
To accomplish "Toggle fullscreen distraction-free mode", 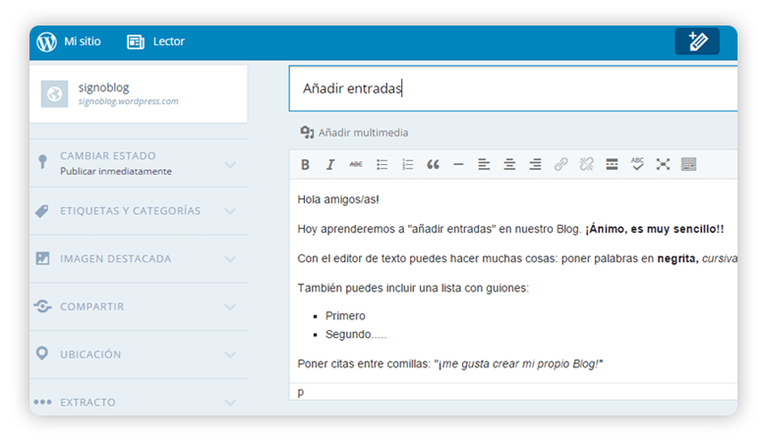I will (663, 164).
